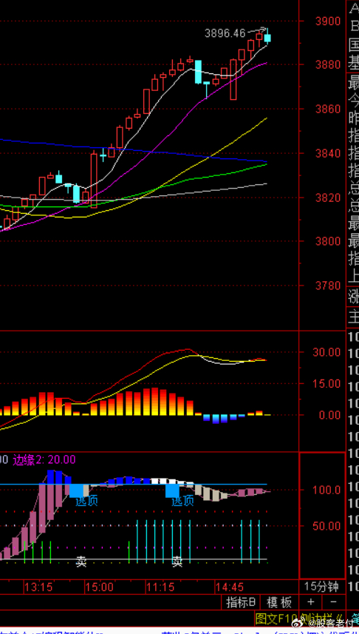Click the 14:45 time axis marker
Image resolution: width=359 pixels, height=634 pixels.
pos(230,587)
